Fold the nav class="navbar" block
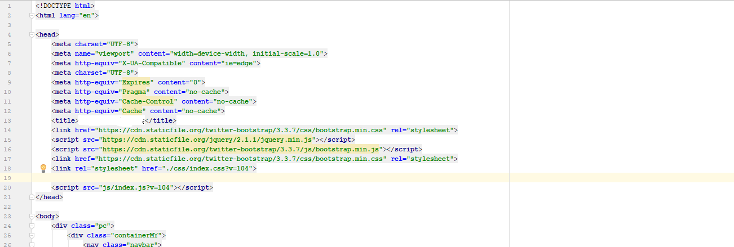The image size is (734, 247). click(33, 245)
